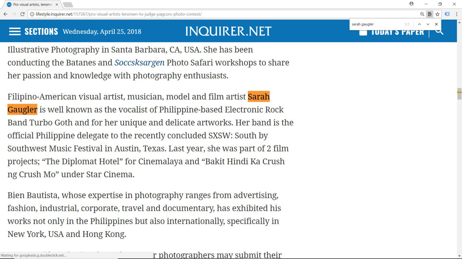Go back with browser back arrow

(6, 14)
